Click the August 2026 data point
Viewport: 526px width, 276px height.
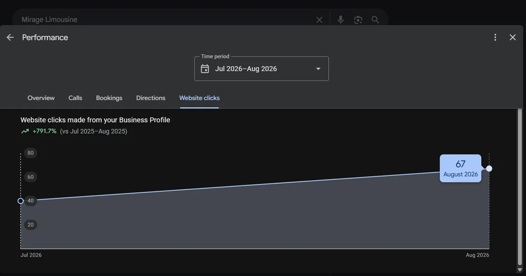[x=489, y=168]
